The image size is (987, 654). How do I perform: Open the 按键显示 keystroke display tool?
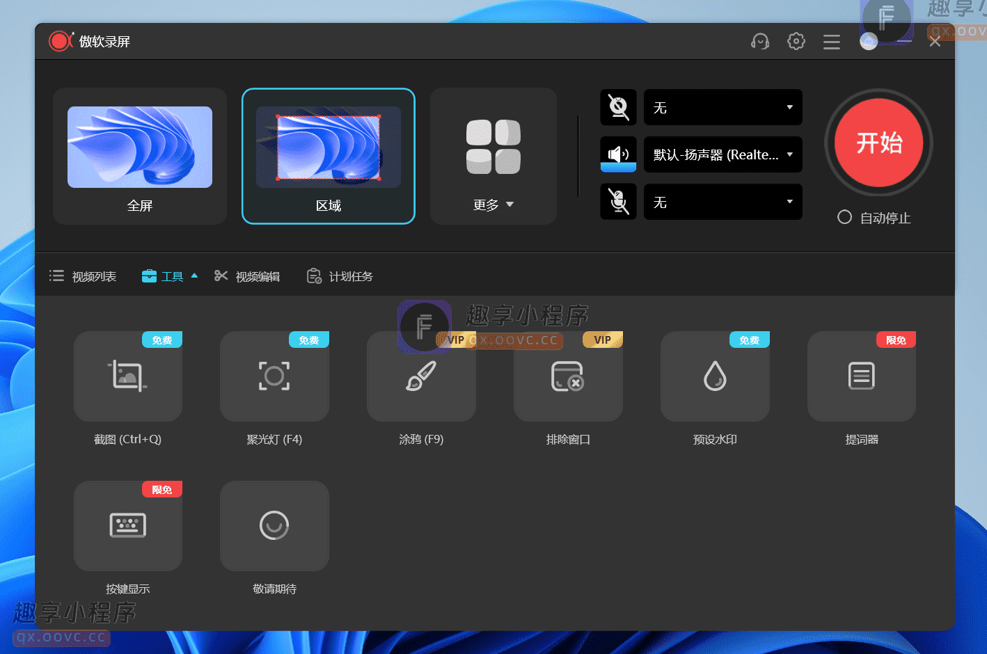(x=128, y=526)
